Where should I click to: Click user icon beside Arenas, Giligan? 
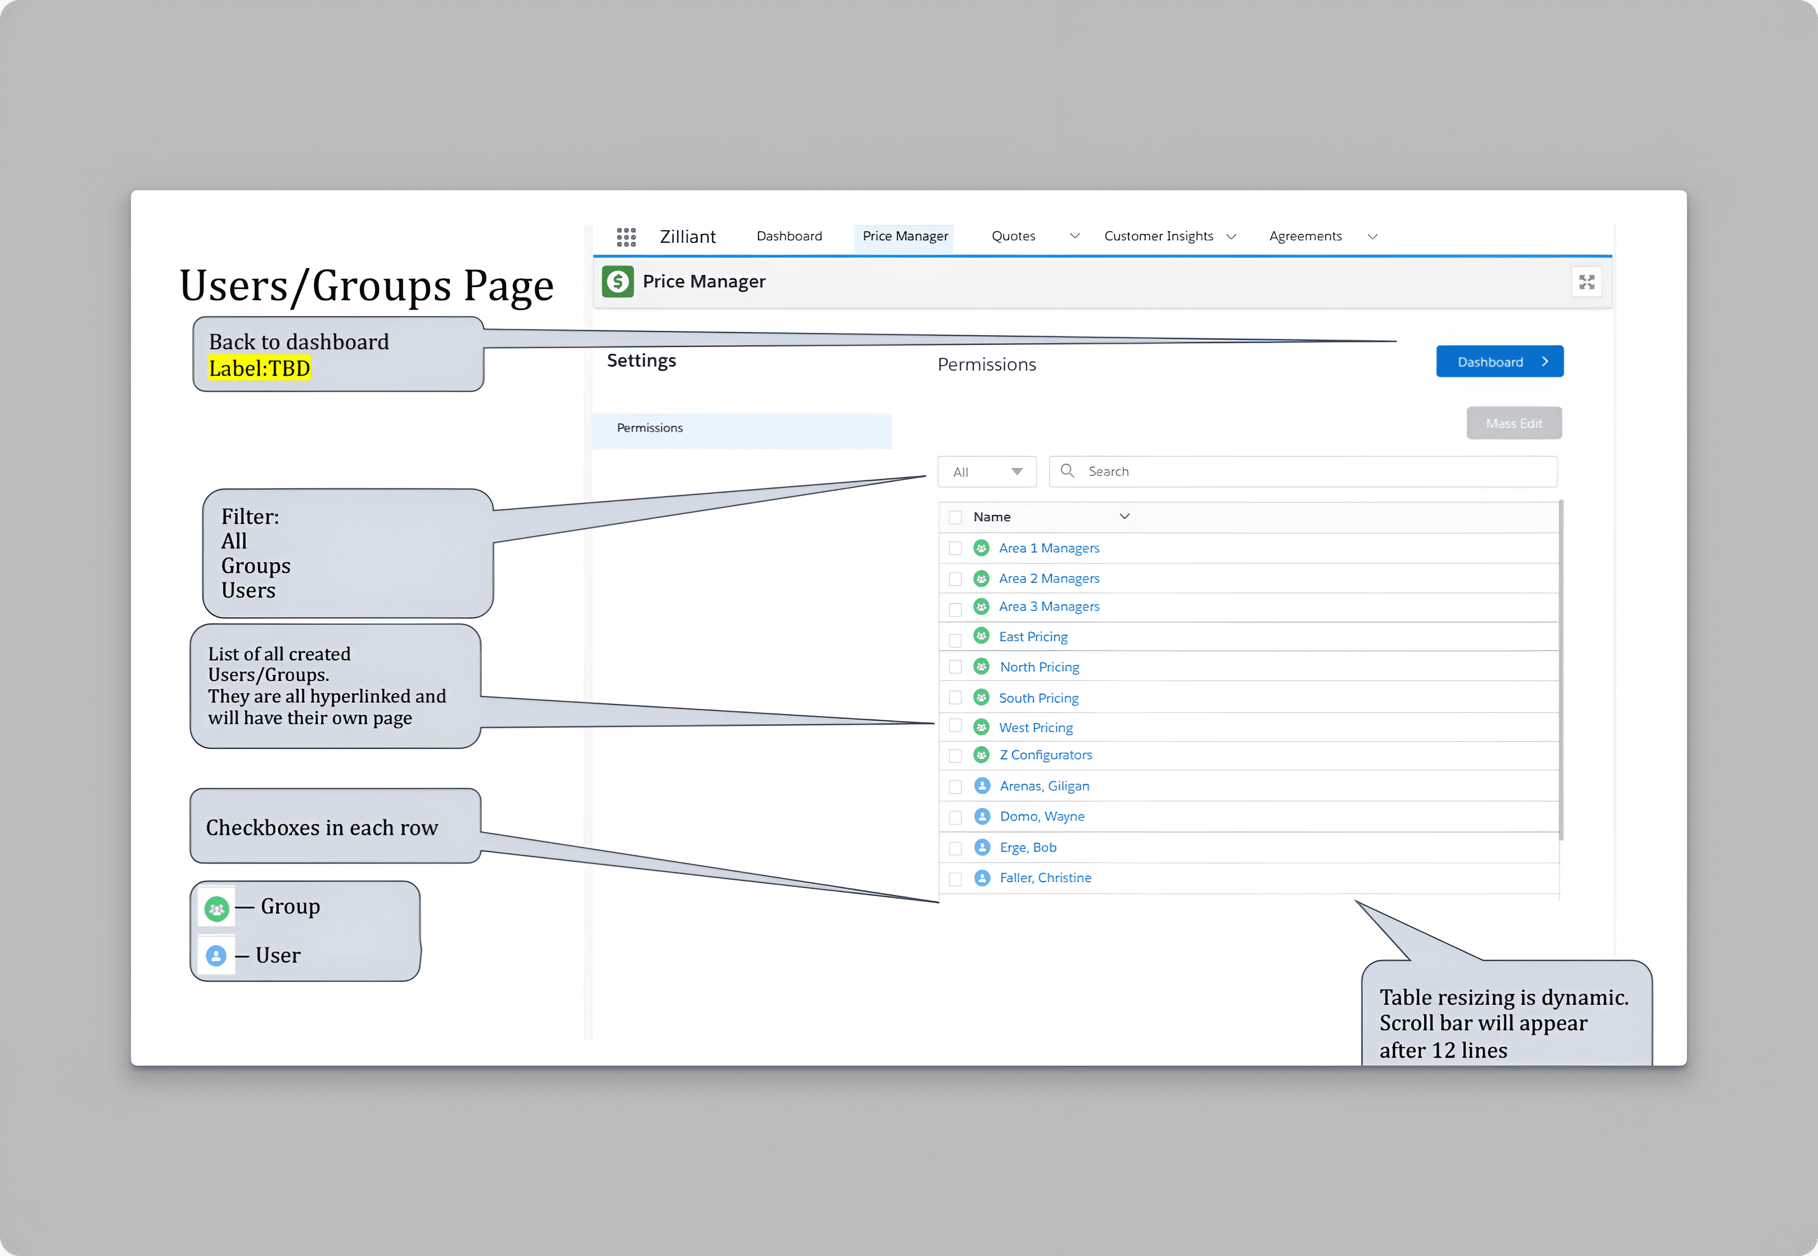pyautogui.click(x=982, y=785)
